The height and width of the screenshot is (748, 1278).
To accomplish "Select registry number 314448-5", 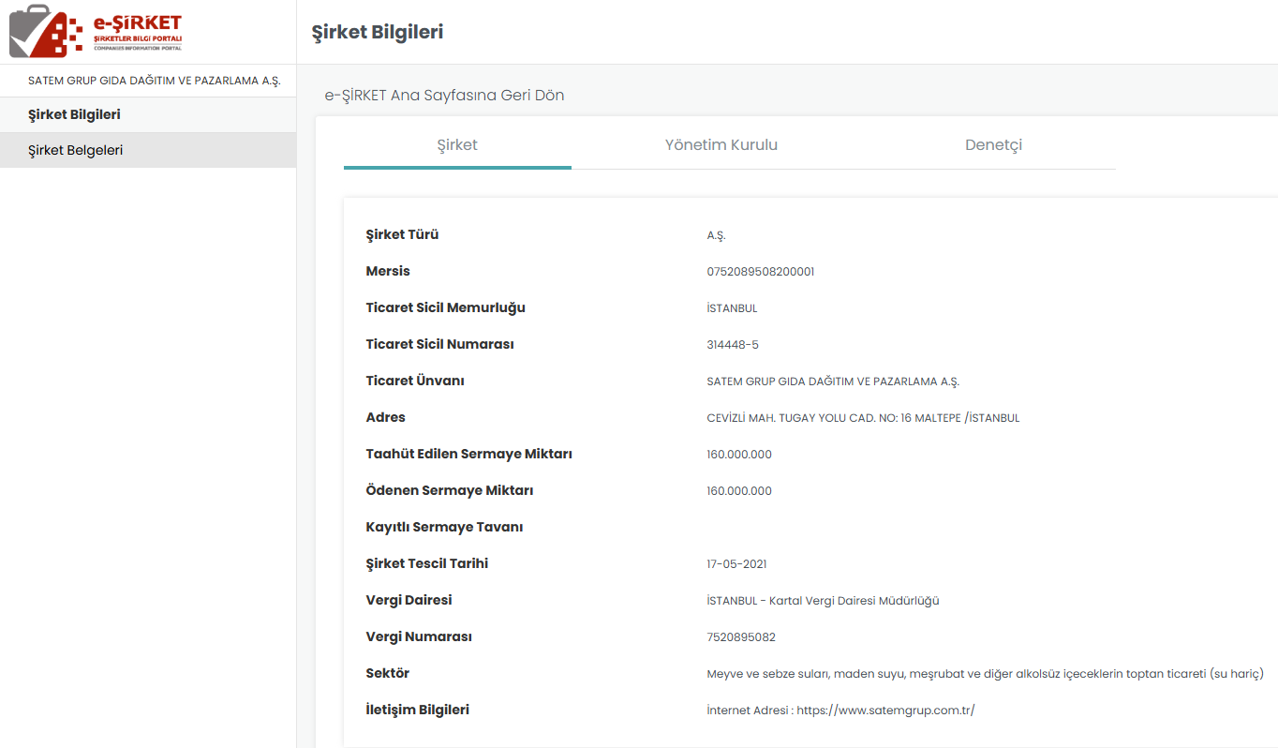I will click(x=733, y=345).
